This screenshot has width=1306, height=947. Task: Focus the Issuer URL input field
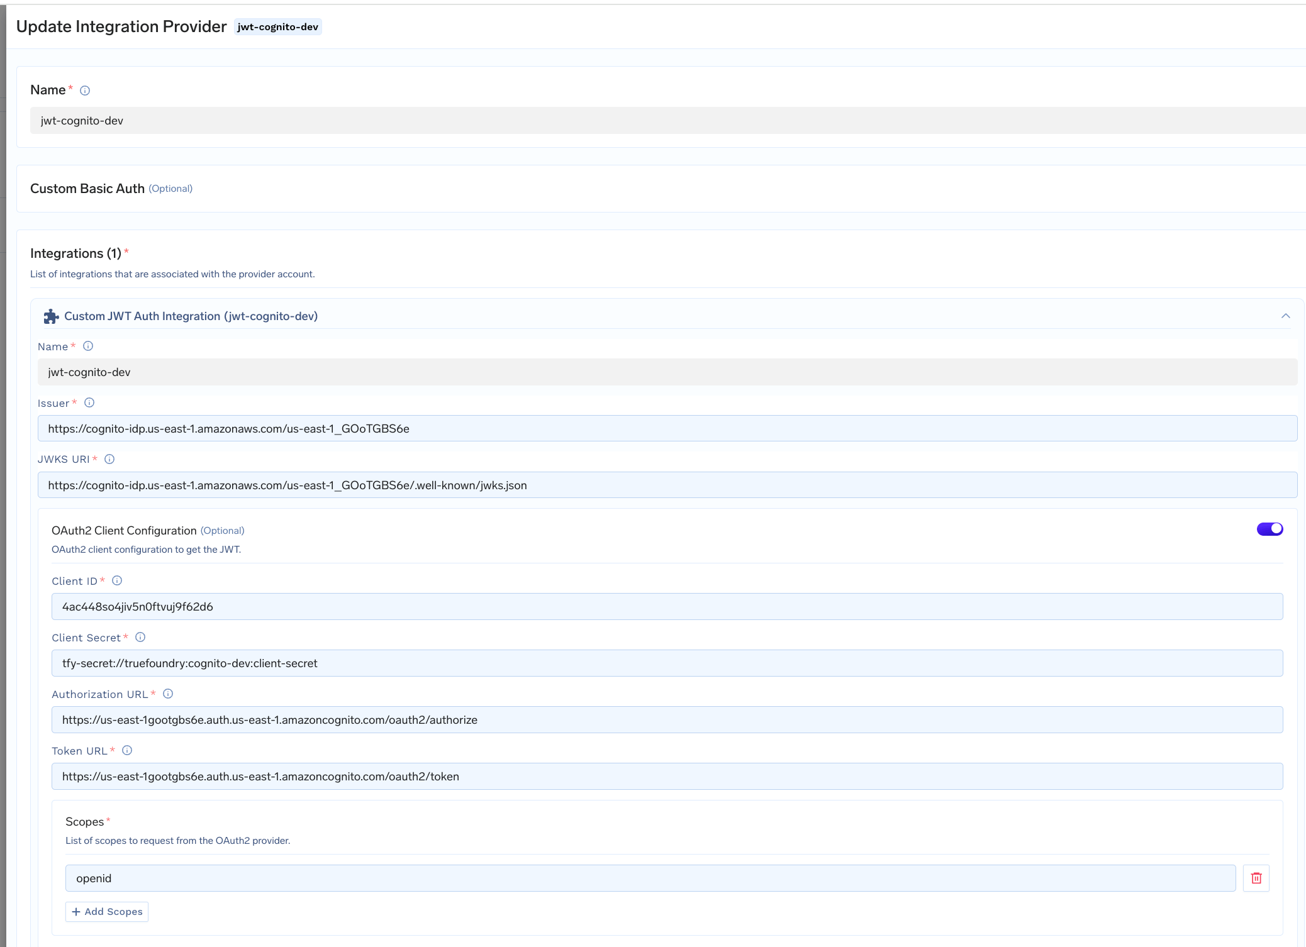667,428
